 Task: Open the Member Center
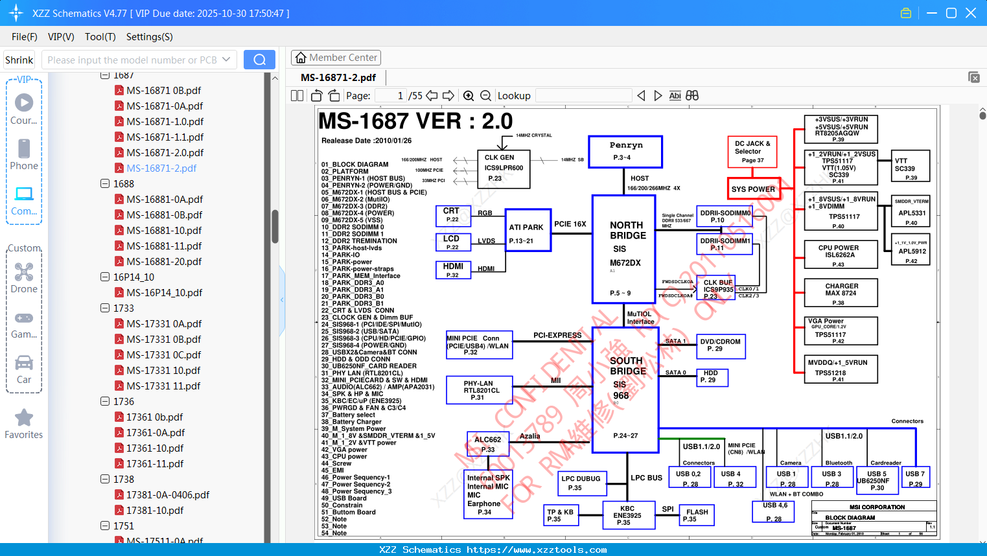(336, 57)
